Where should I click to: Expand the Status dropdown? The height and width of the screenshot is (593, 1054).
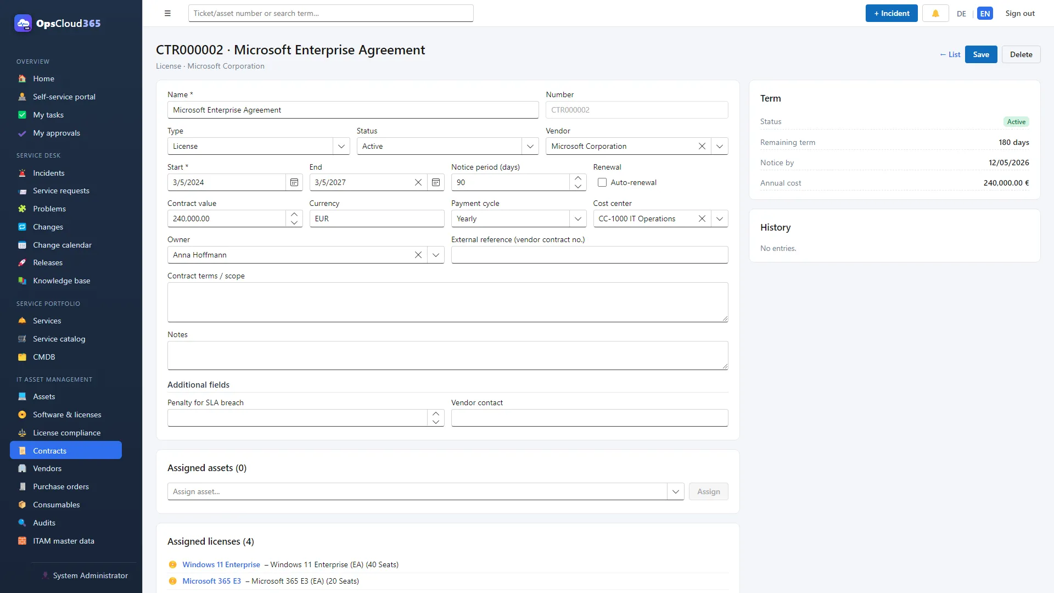coord(530,146)
